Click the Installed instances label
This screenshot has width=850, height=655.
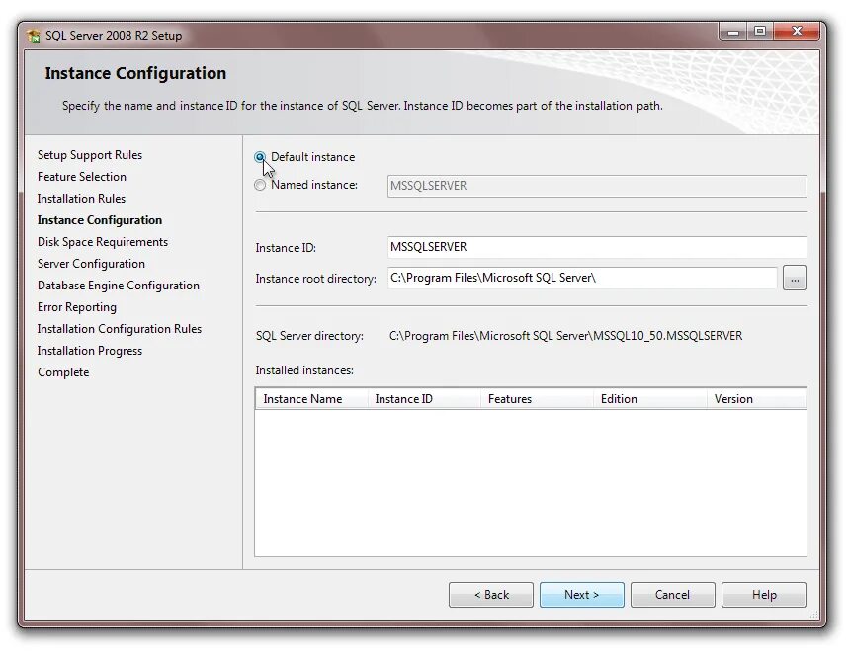(304, 370)
